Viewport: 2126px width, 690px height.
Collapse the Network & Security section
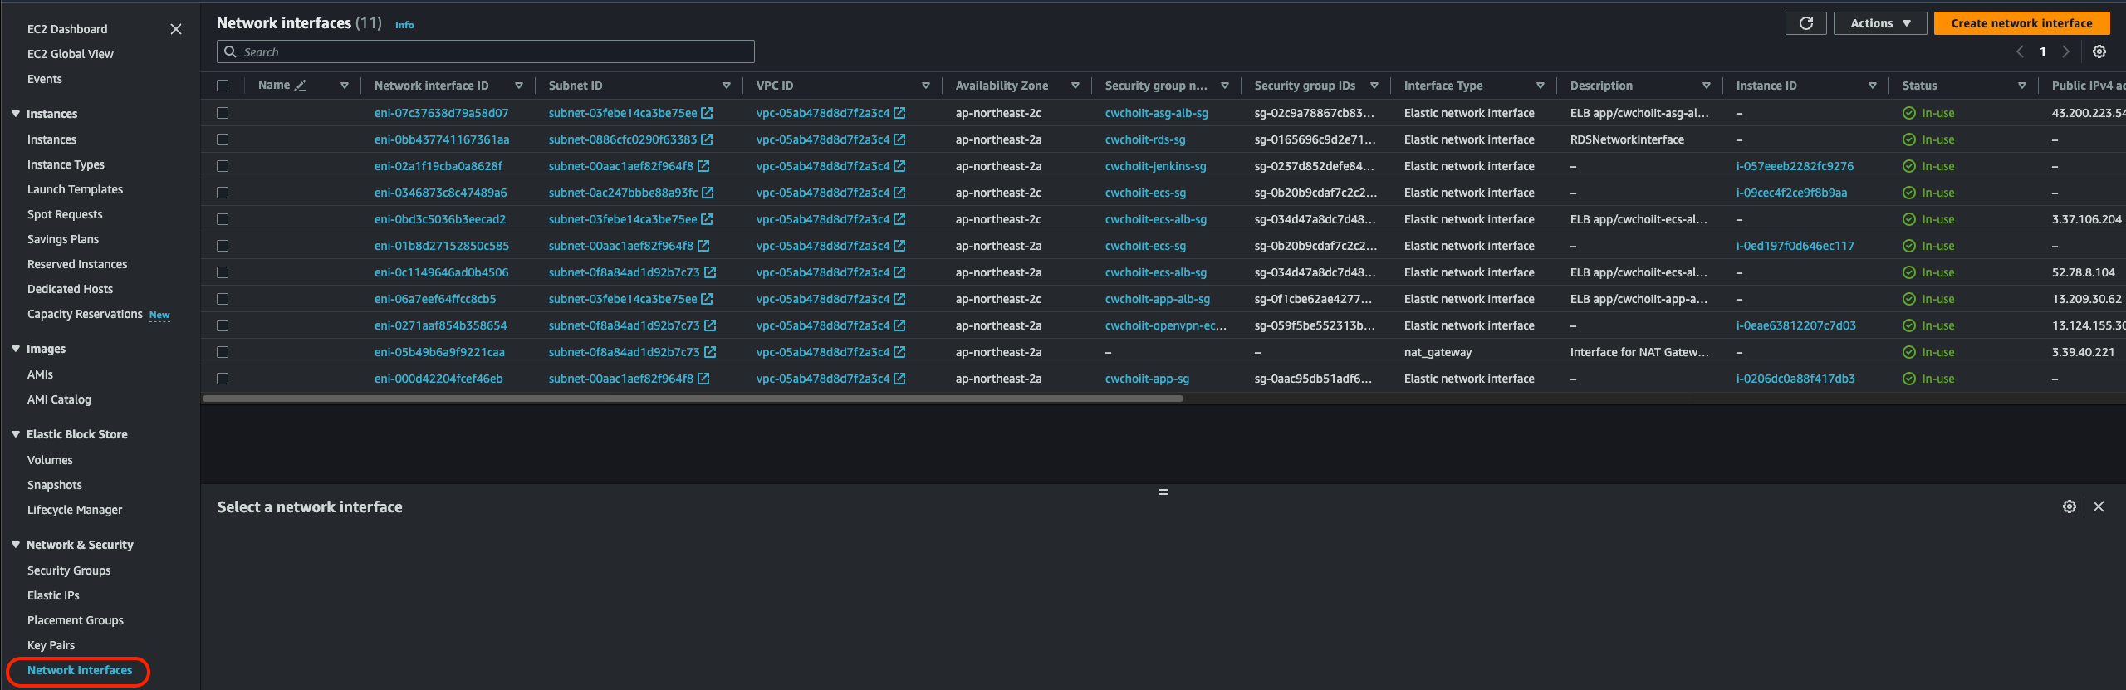click(x=16, y=545)
